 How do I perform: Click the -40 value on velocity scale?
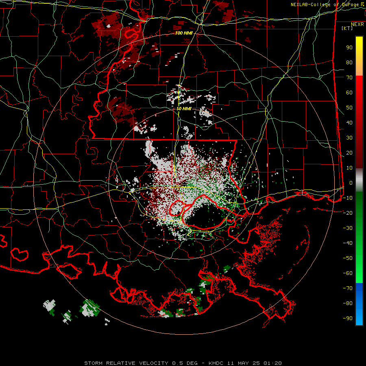[x=348, y=243]
